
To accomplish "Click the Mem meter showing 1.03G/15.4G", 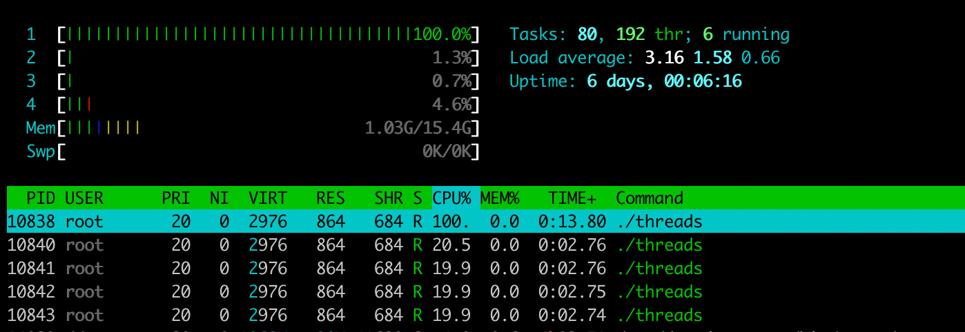I will click(x=268, y=128).
